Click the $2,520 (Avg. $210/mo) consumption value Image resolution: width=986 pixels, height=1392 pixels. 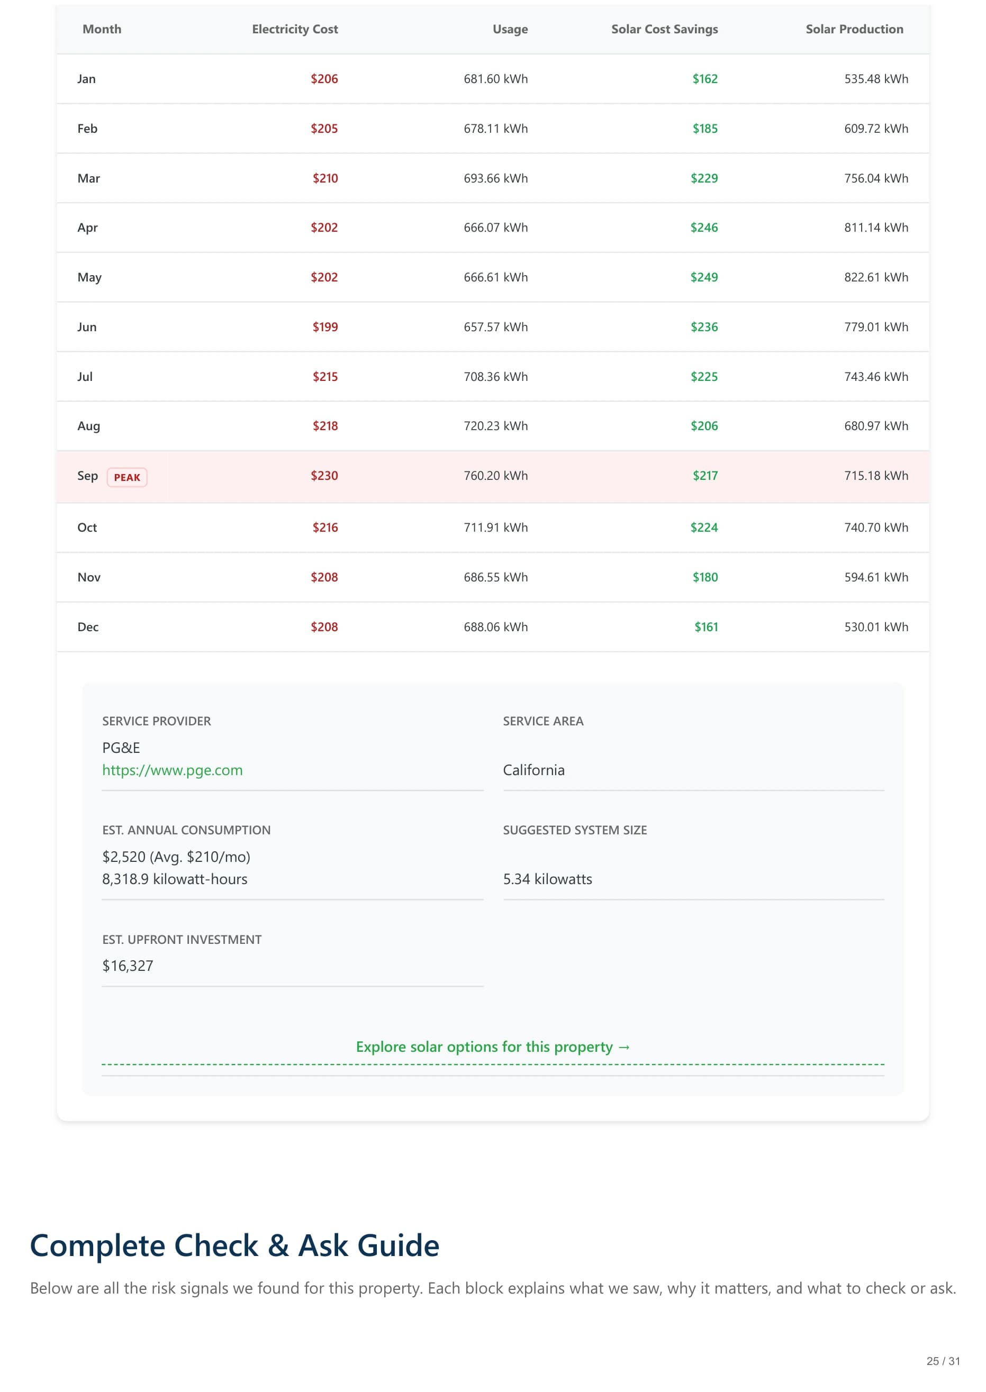[x=176, y=857]
